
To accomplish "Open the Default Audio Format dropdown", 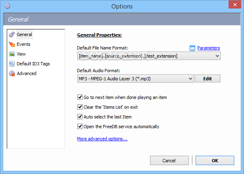I will (190, 79).
